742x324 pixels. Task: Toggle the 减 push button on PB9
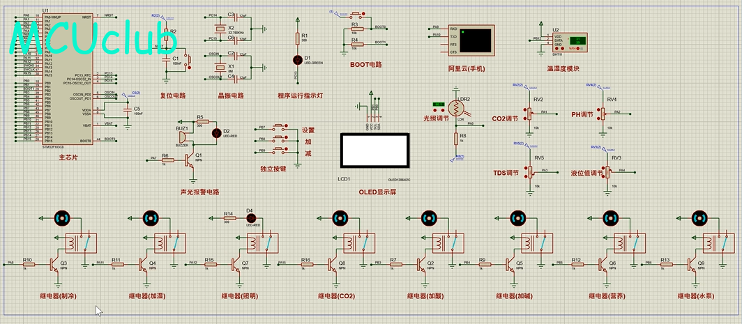pyautogui.click(x=278, y=151)
